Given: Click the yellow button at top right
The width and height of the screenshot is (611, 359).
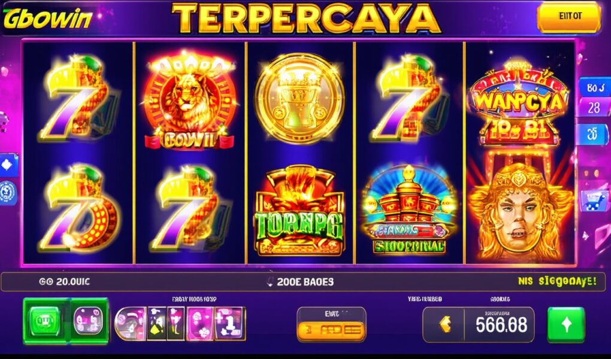Looking at the screenshot, I should click(569, 17).
